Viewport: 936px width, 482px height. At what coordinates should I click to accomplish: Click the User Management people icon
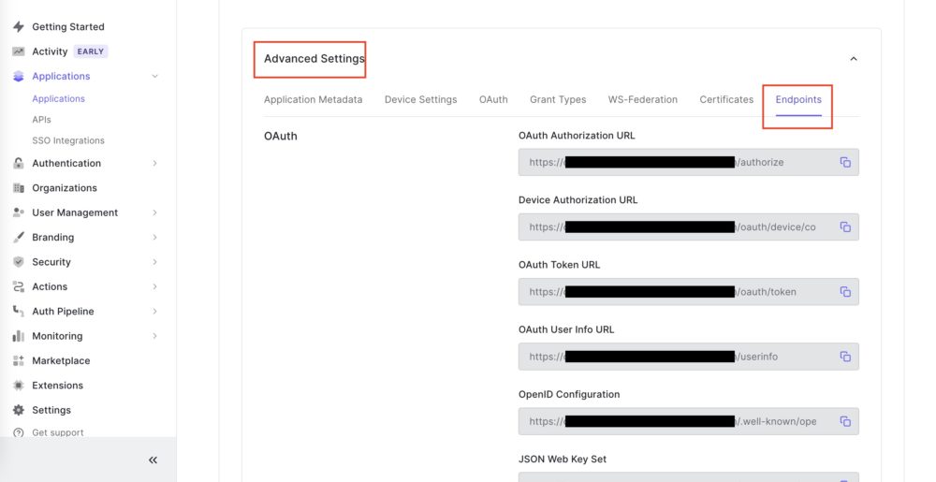click(x=19, y=212)
